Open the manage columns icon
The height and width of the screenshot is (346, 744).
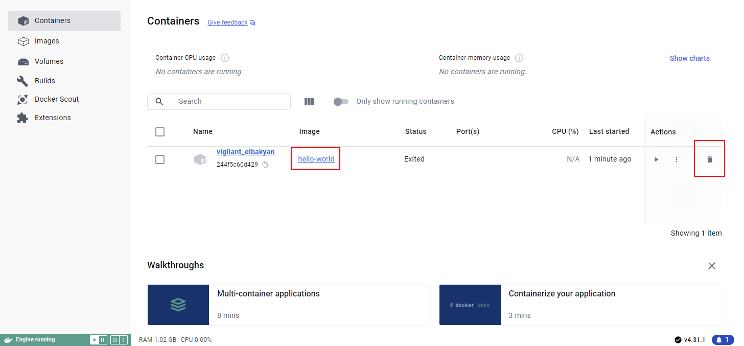[x=309, y=102]
